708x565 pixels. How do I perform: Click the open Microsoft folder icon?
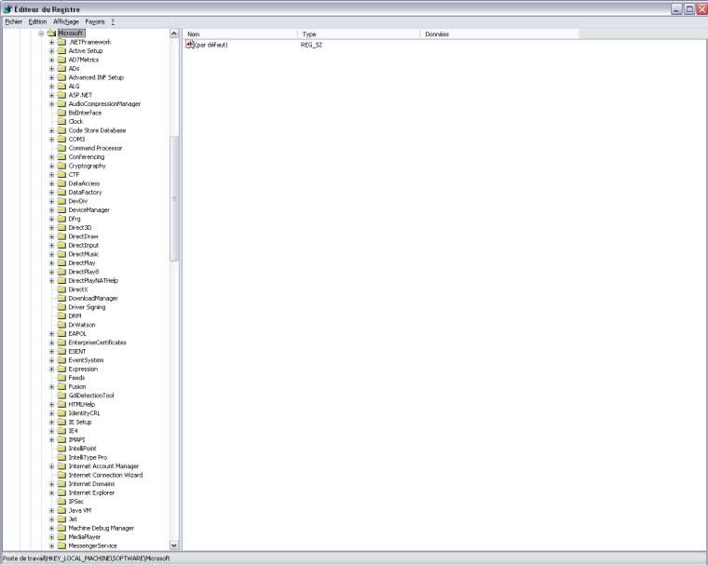point(51,34)
